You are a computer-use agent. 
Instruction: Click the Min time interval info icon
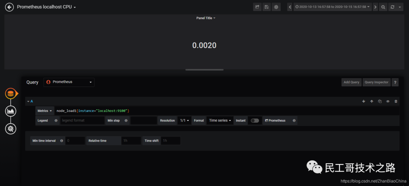click(x=62, y=141)
